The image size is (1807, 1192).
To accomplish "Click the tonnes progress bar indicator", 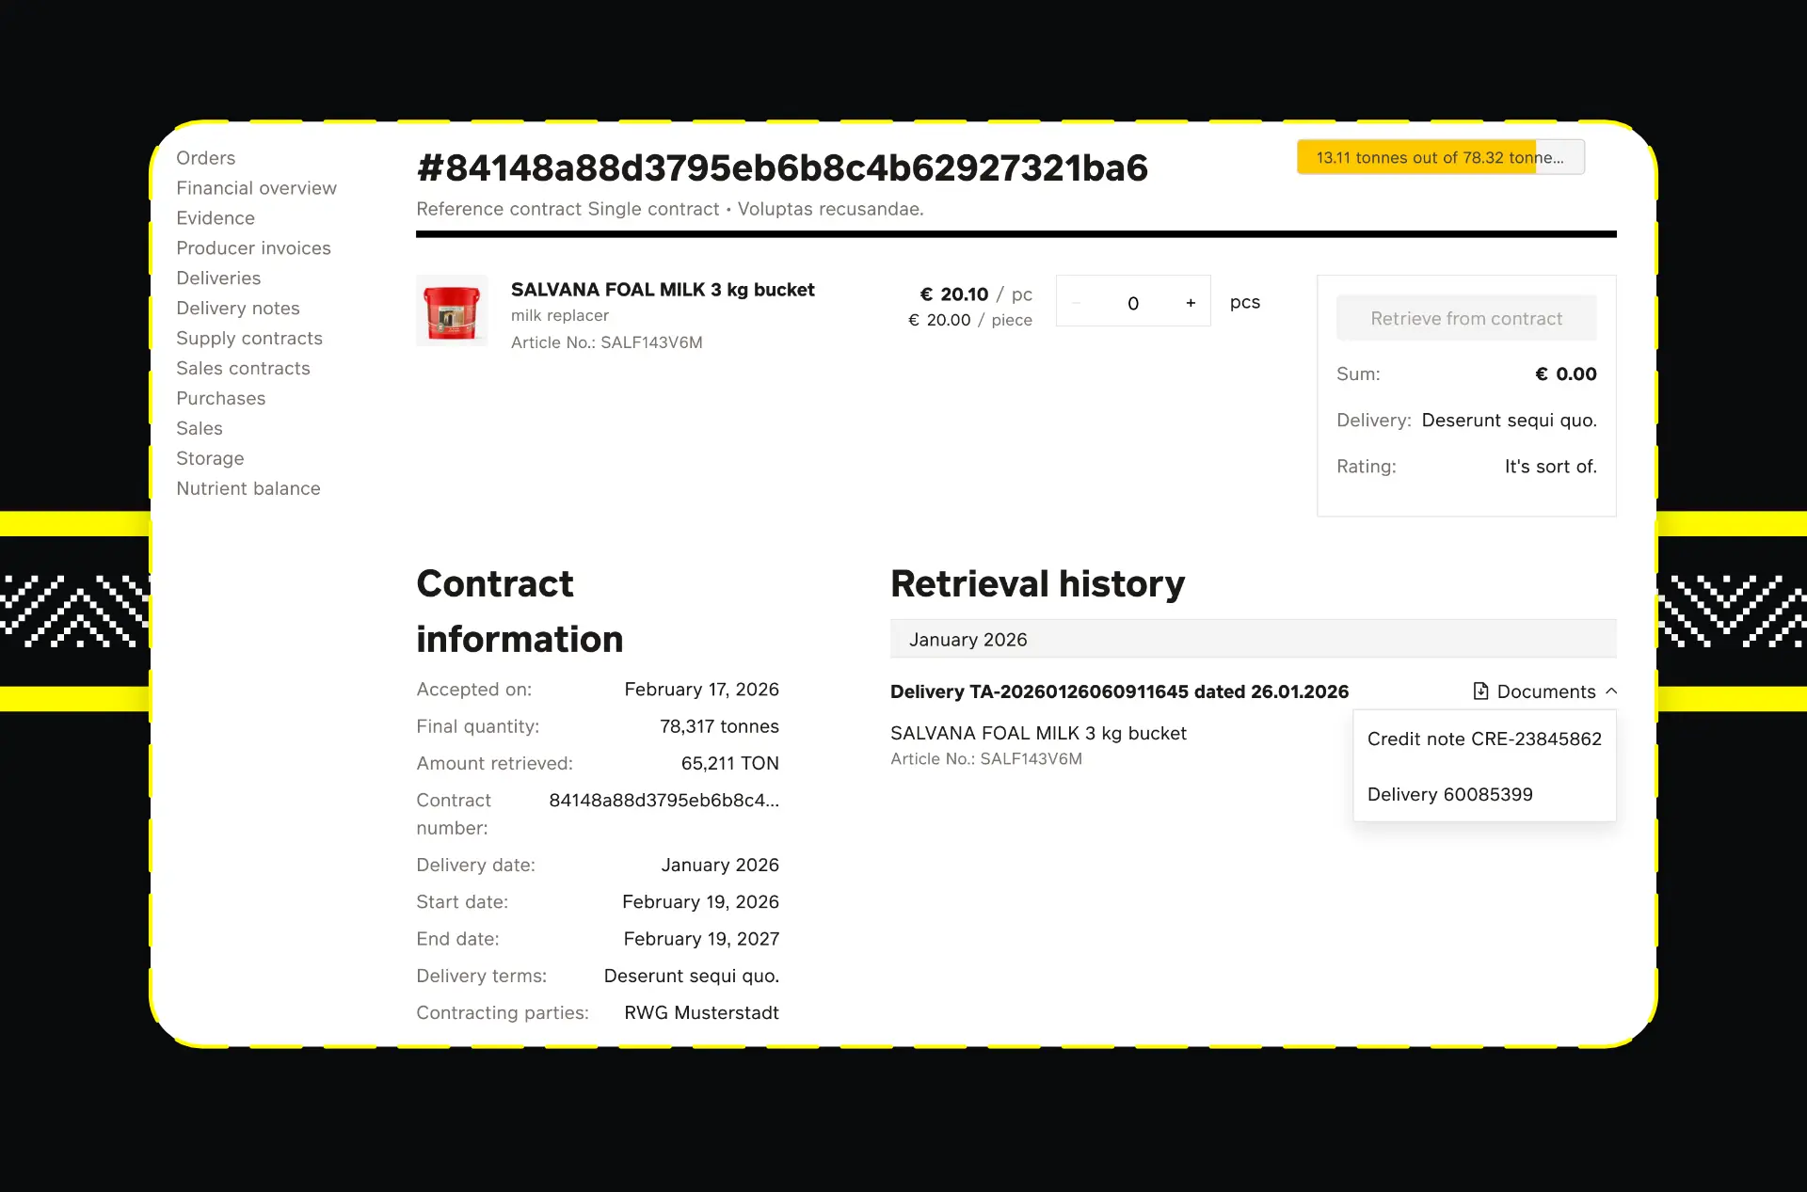I will [1439, 158].
